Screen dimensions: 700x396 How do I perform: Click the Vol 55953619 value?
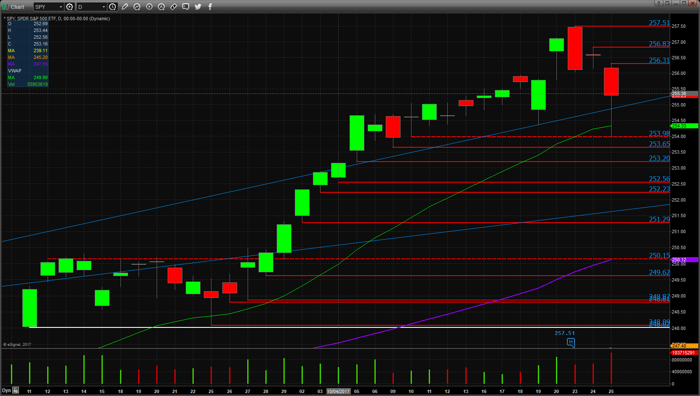[x=37, y=84]
